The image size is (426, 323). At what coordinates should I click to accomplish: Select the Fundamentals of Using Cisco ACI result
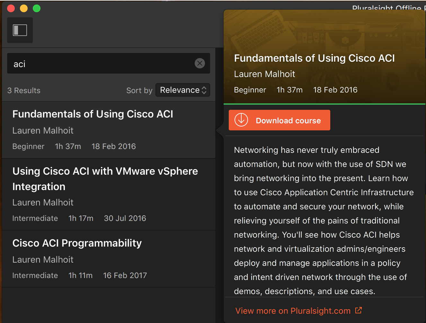tap(109, 130)
